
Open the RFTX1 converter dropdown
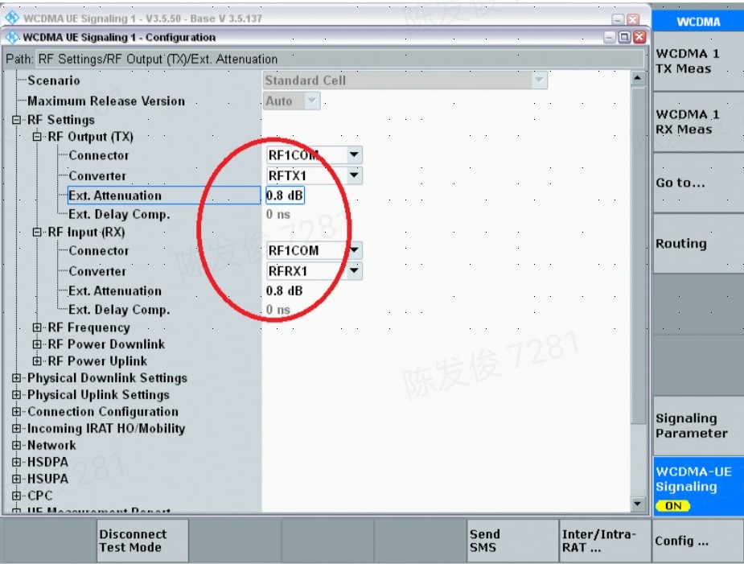354,175
